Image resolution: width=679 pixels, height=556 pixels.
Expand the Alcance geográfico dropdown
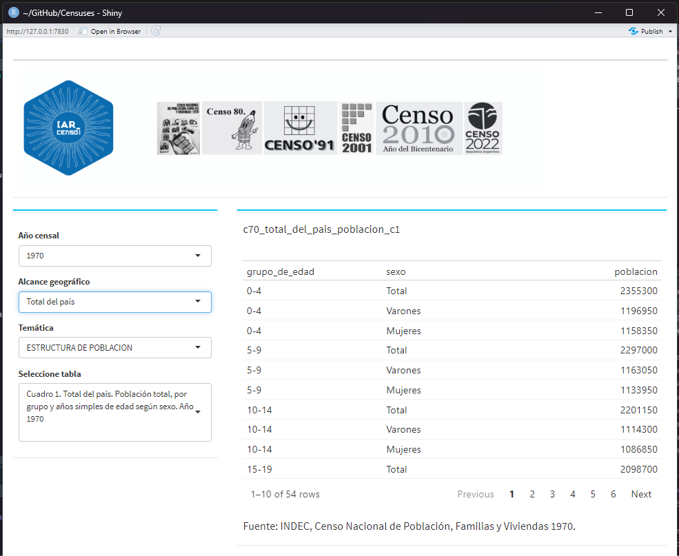point(114,302)
